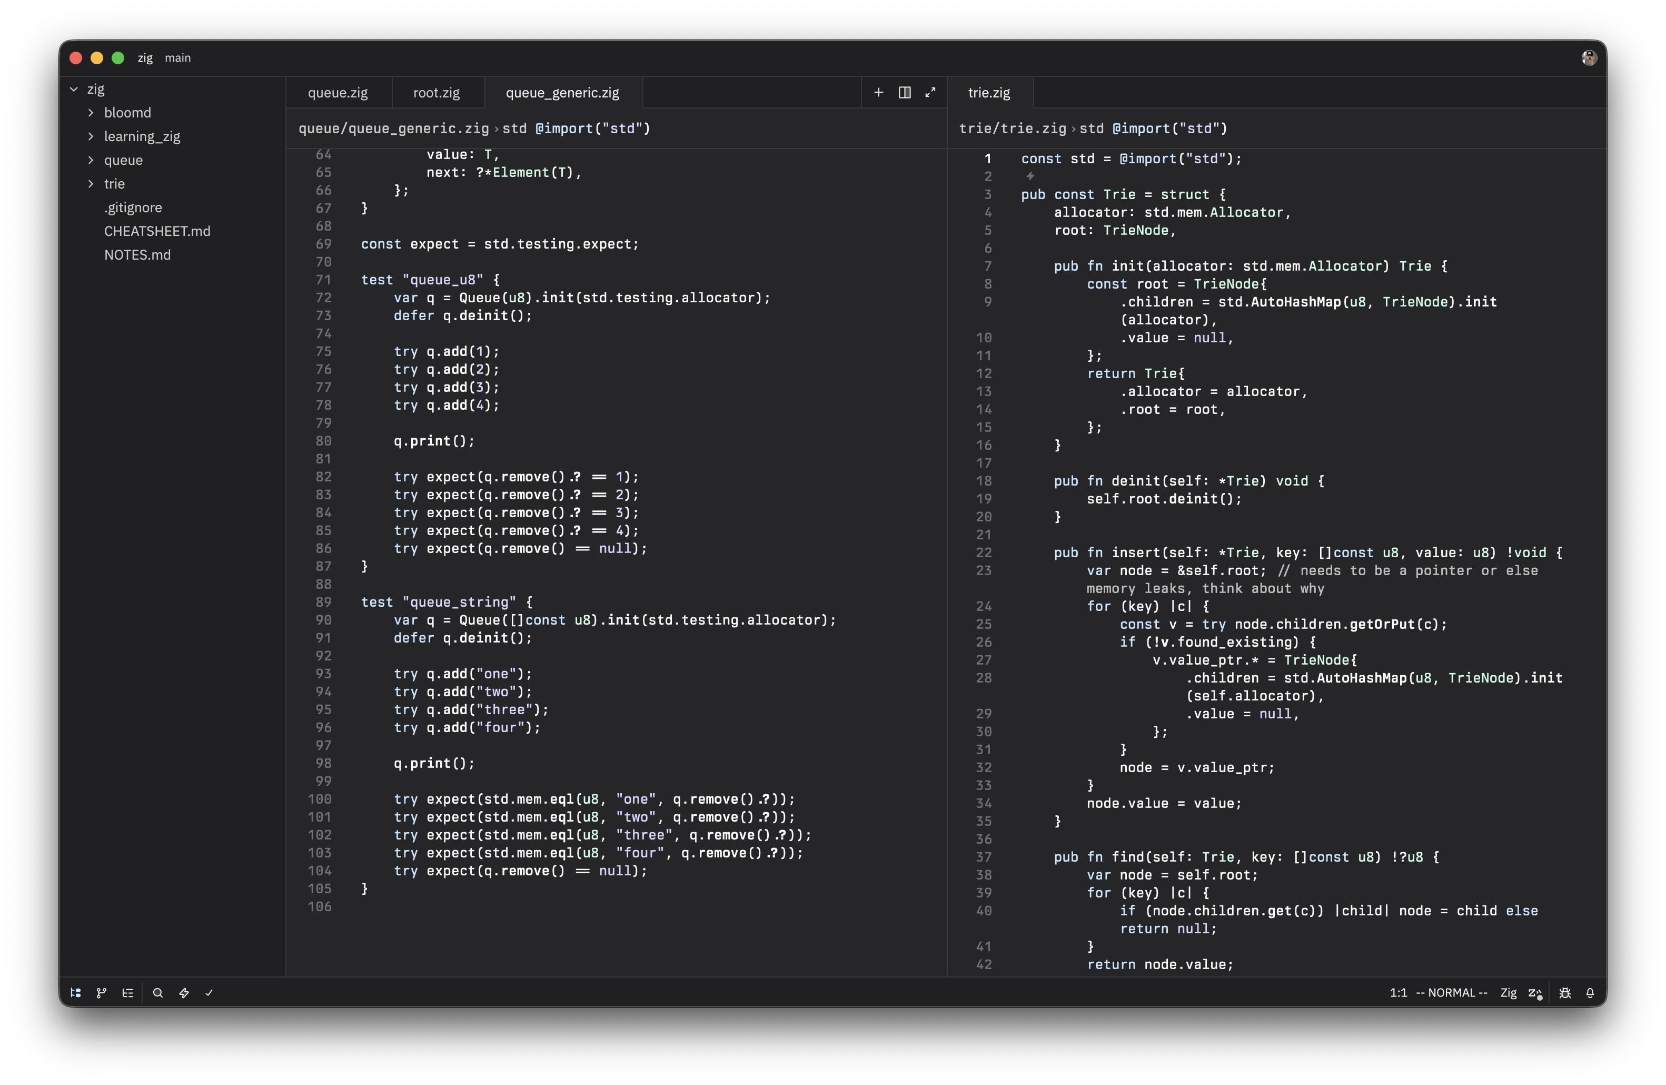The image size is (1666, 1085).
Task: Click the checkmark diagnostics icon
Action: (209, 993)
